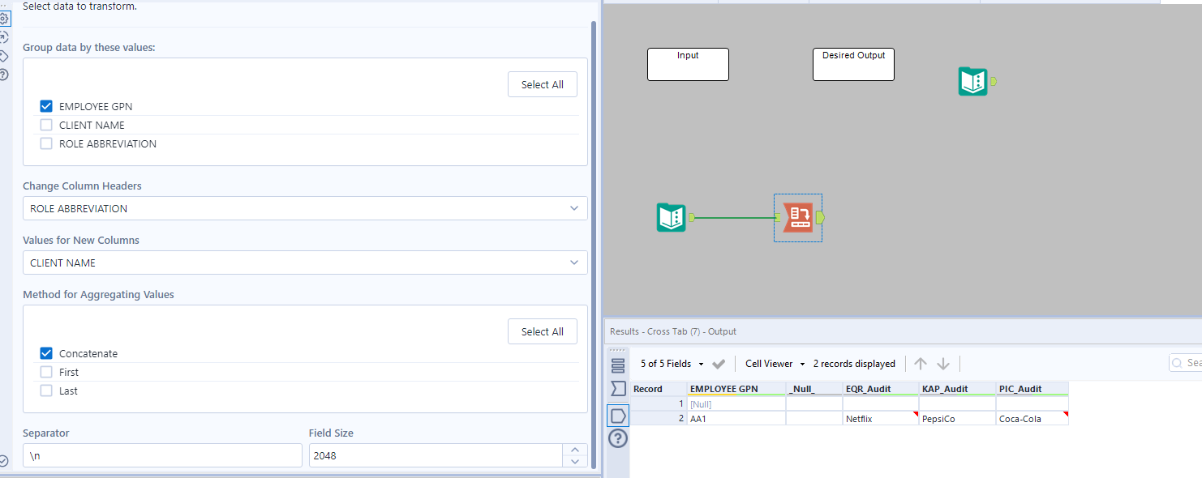The image size is (1202, 478).
Task: Select the output anchor pentagon icon in Results
Action: click(618, 416)
